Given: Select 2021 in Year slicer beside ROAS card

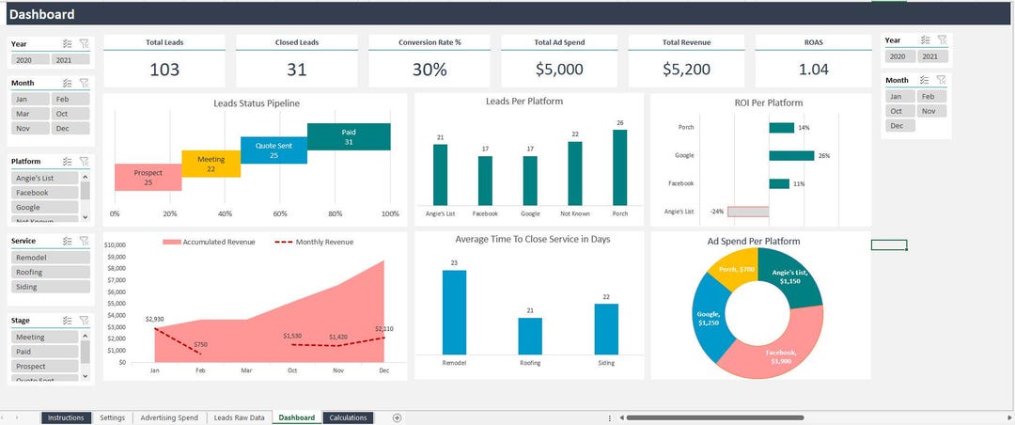Looking at the screenshot, I should (x=933, y=56).
